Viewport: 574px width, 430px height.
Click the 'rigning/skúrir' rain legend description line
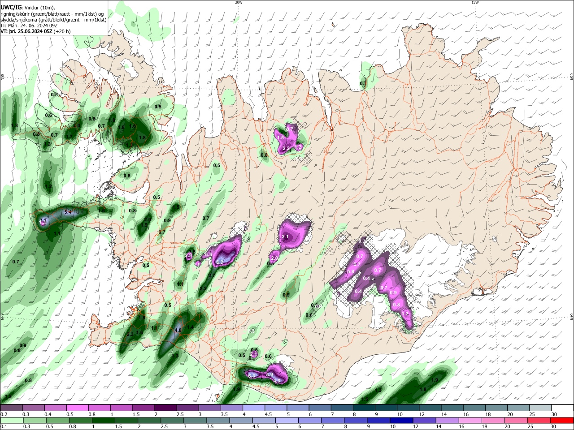[x=52, y=14]
